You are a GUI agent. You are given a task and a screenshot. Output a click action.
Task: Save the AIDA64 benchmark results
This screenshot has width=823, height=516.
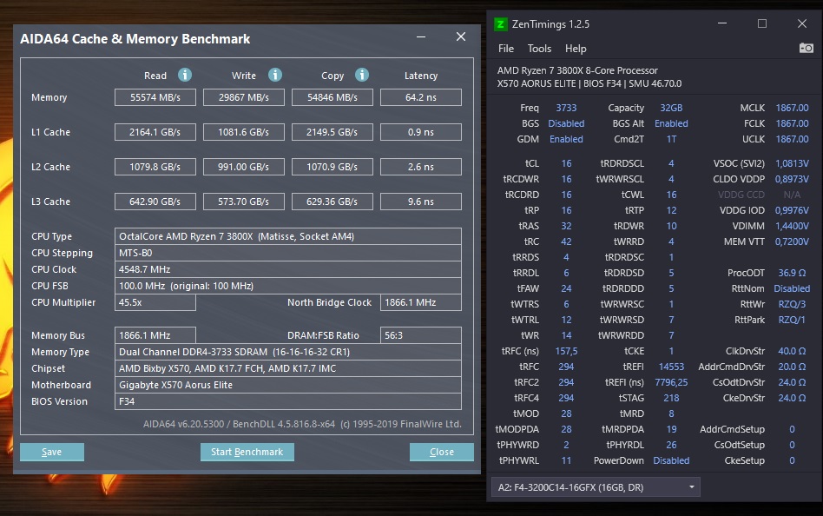52,452
